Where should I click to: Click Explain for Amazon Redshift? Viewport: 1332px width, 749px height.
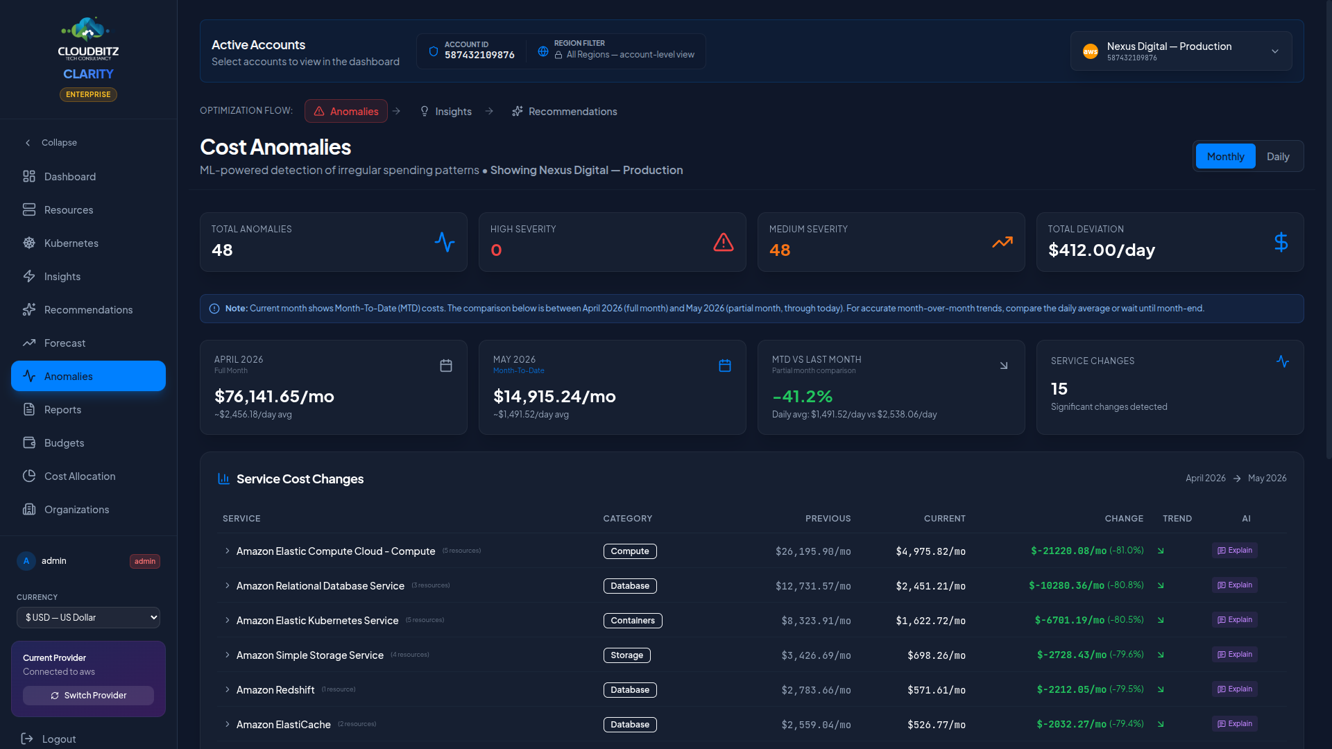click(x=1234, y=689)
